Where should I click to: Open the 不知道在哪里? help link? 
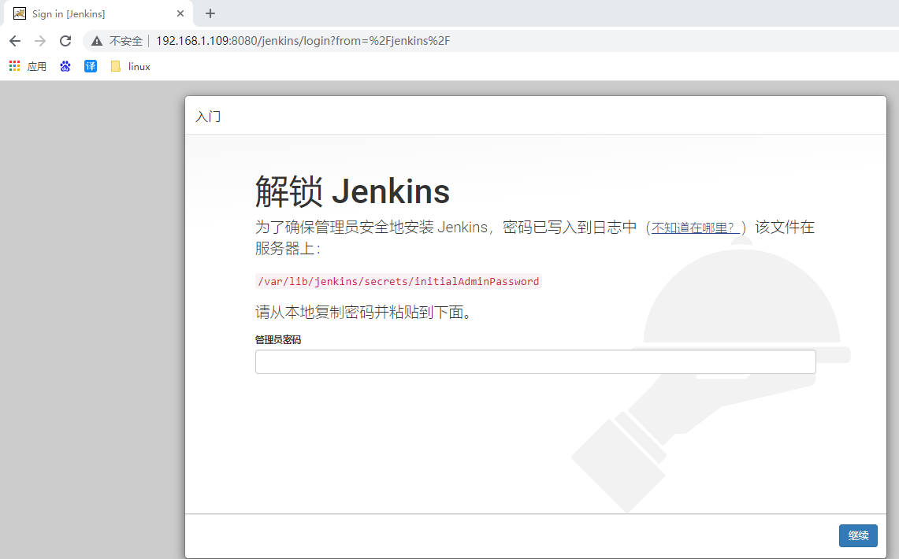click(696, 228)
